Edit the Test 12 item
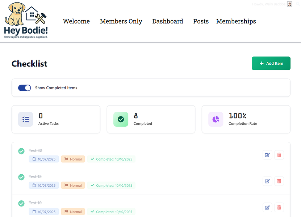The image size is (301, 217). coord(267,181)
